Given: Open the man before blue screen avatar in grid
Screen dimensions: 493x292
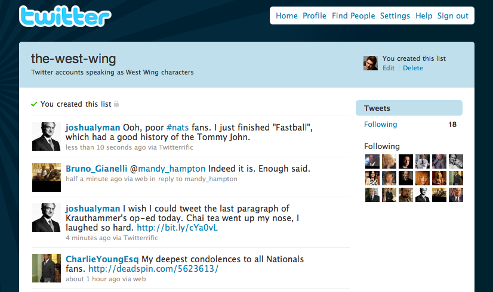Looking at the screenshot, I should tap(372, 161).
